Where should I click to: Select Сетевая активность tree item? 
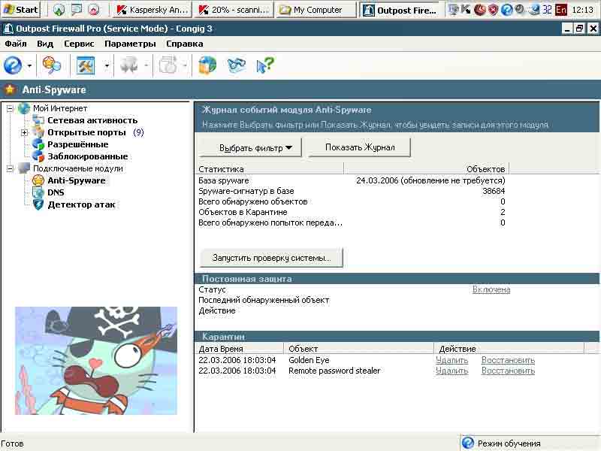[x=92, y=120]
